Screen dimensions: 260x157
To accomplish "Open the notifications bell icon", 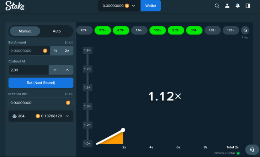I will [x=238, y=6].
